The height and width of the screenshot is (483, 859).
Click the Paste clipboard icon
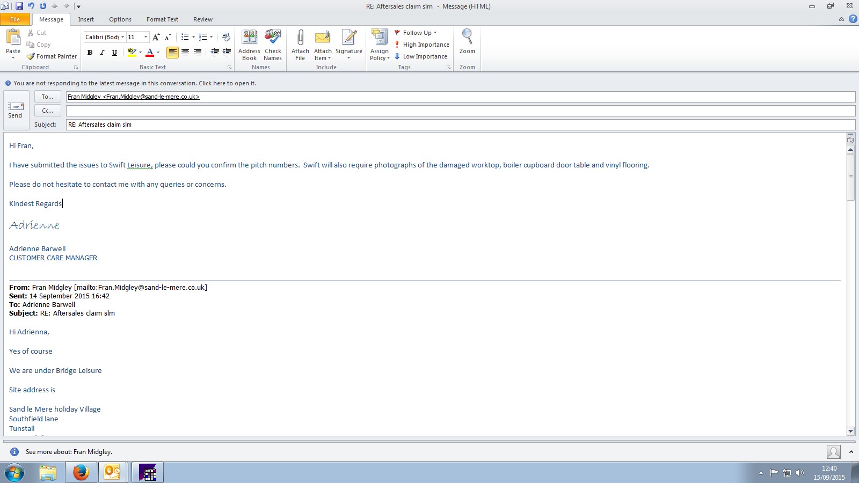coord(13,38)
